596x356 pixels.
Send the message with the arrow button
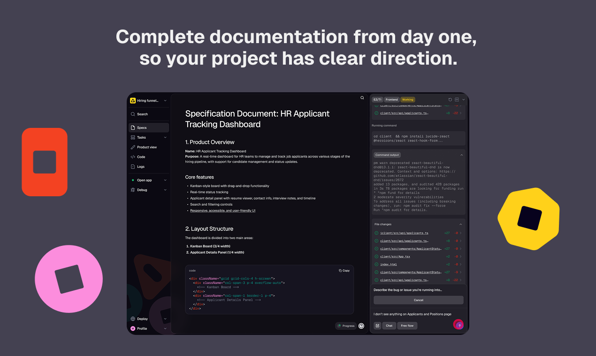[x=459, y=325]
